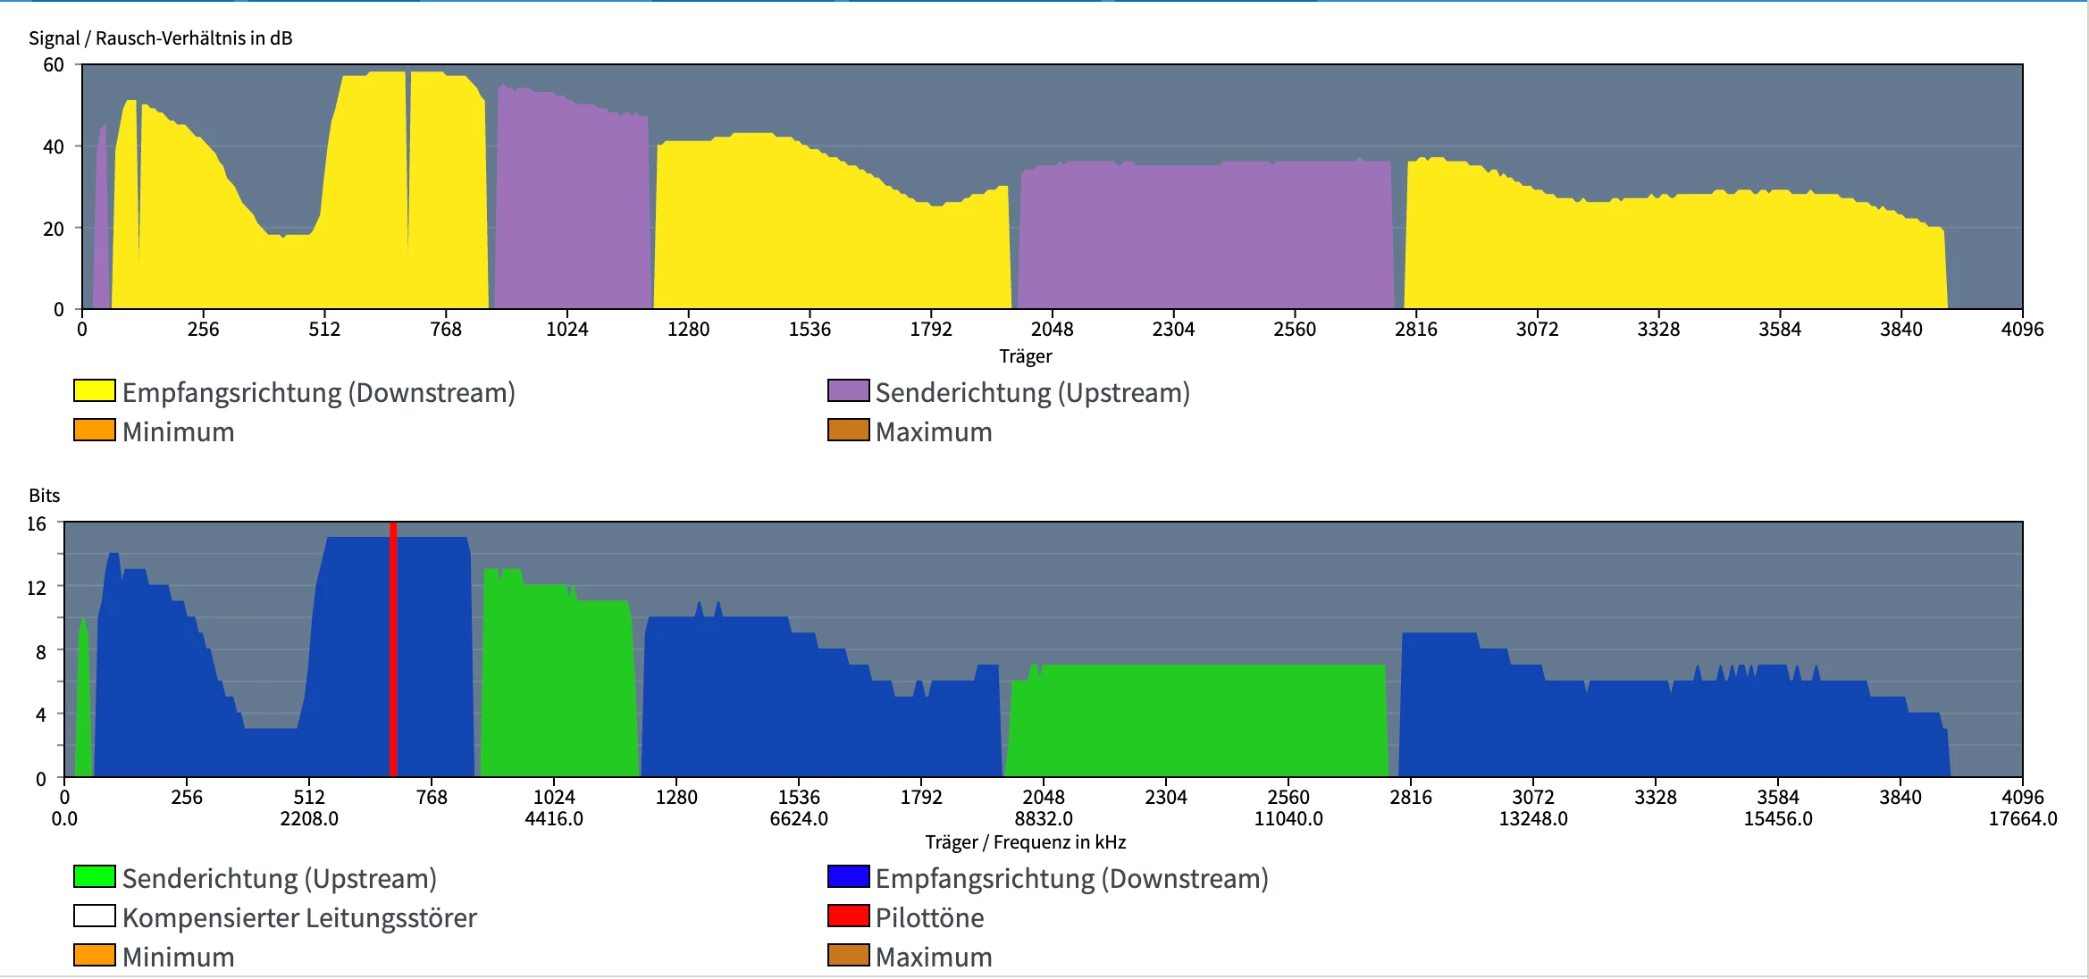Click the 8832.0 frequency label under Bits chart
Image resolution: width=2089 pixels, height=979 pixels.
(x=1043, y=819)
